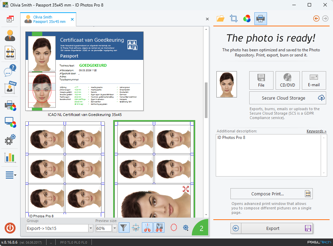Click the red power button icon
The image size is (333, 246).
click(10, 228)
